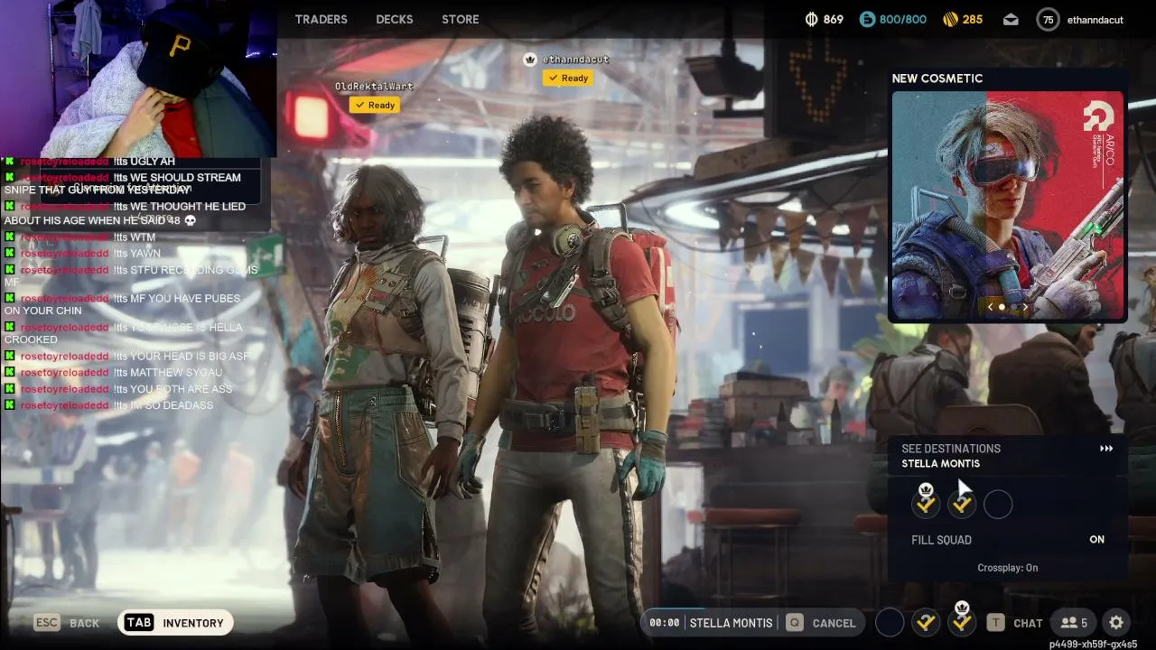Screen dimensions: 1156x650
Task: Click the second ready squad slot
Action: 962,505
